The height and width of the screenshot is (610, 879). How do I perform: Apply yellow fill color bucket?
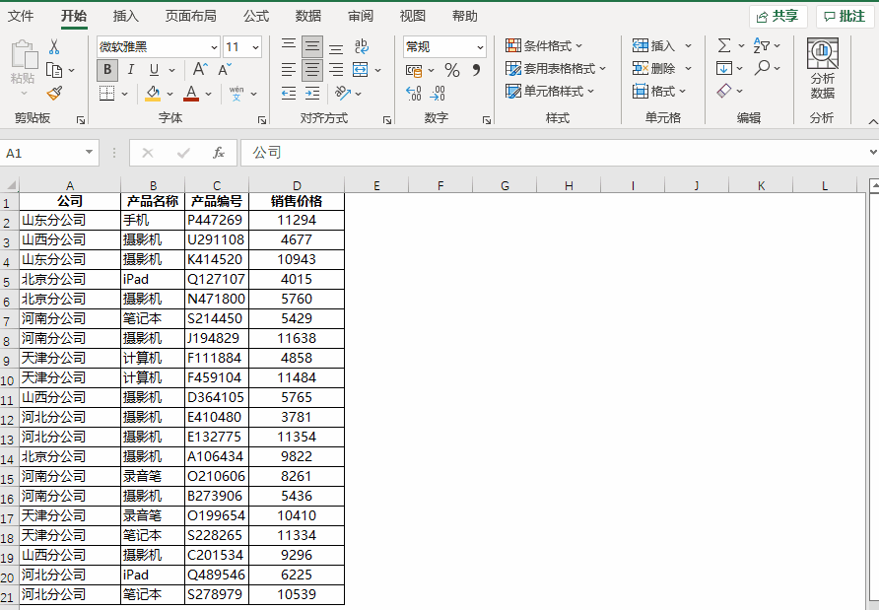[153, 93]
